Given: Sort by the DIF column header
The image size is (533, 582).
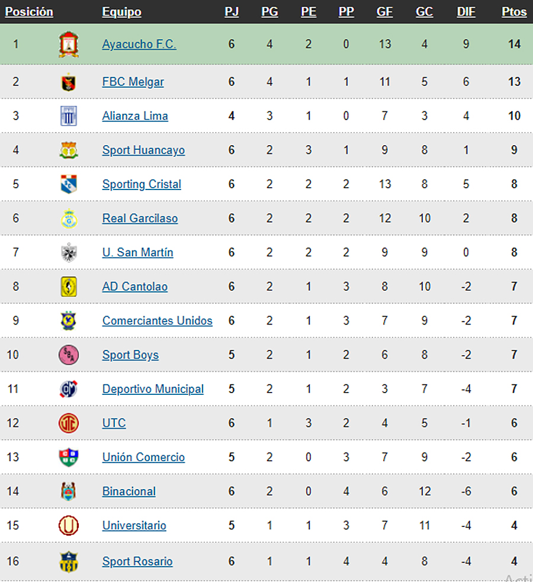Looking at the screenshot, I should tap(466, 12).
